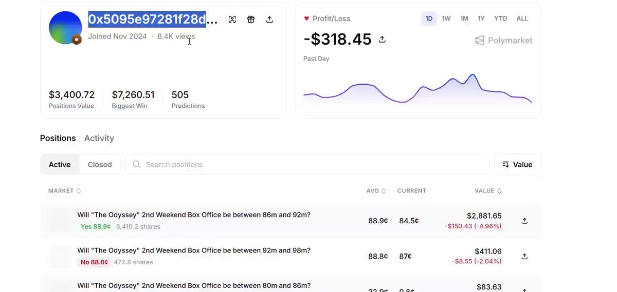Image resolution: width=617 pixels, height=292 pixels.
Task: Select the 1D time range
Action: point(429,18)
